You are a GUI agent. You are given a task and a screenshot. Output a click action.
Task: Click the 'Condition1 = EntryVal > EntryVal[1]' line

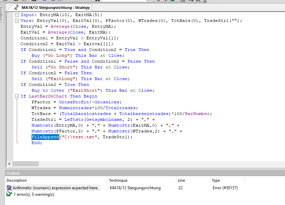70,38
